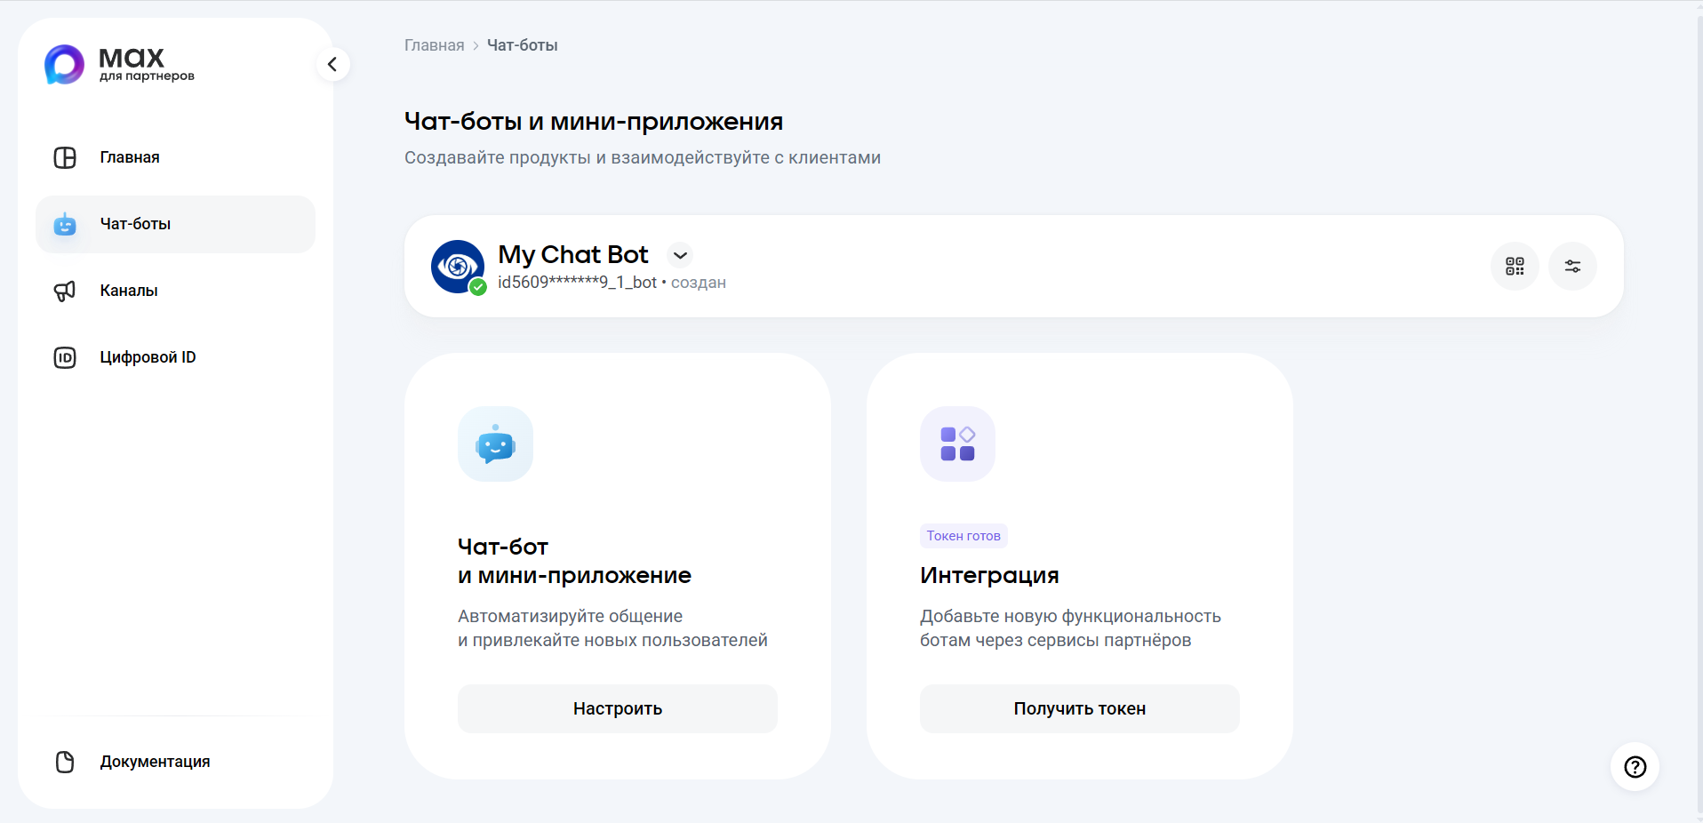Image resolution: width=1703 pixels, height=823 pixels.
Task: Click the megaphone icon beside Каналы
Action: (65, 291)
